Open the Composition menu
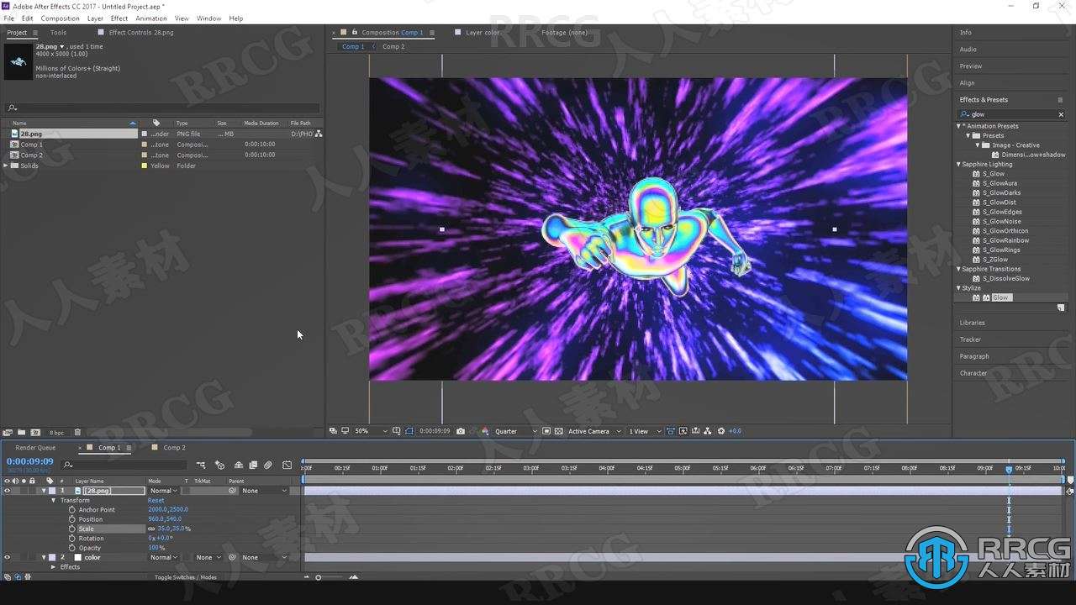1076x605 pixels. pos(60,18)
